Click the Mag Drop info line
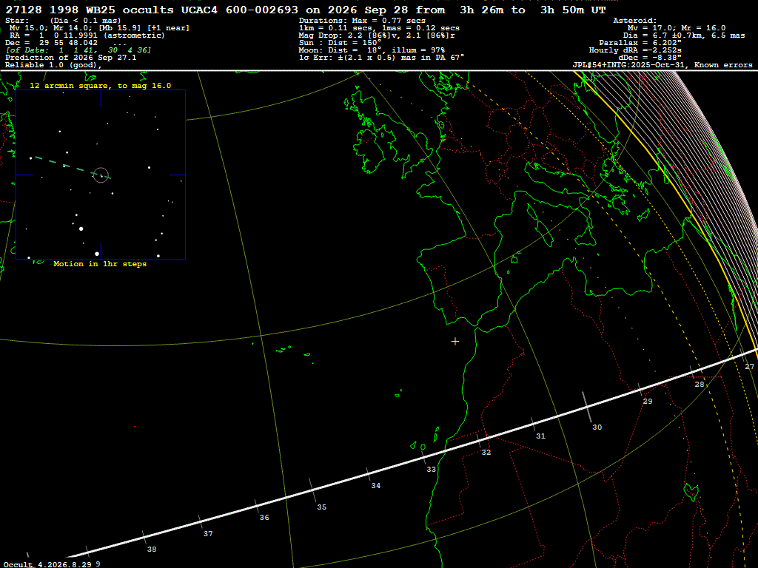 (377, 35)
